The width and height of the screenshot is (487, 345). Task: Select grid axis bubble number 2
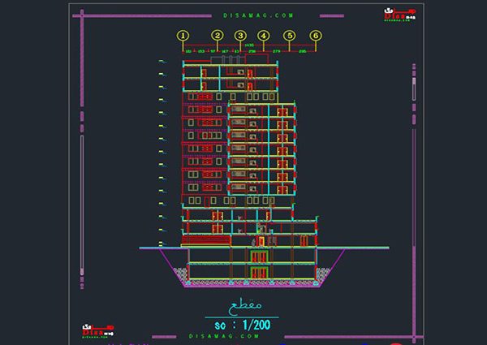tap(218, 36)
